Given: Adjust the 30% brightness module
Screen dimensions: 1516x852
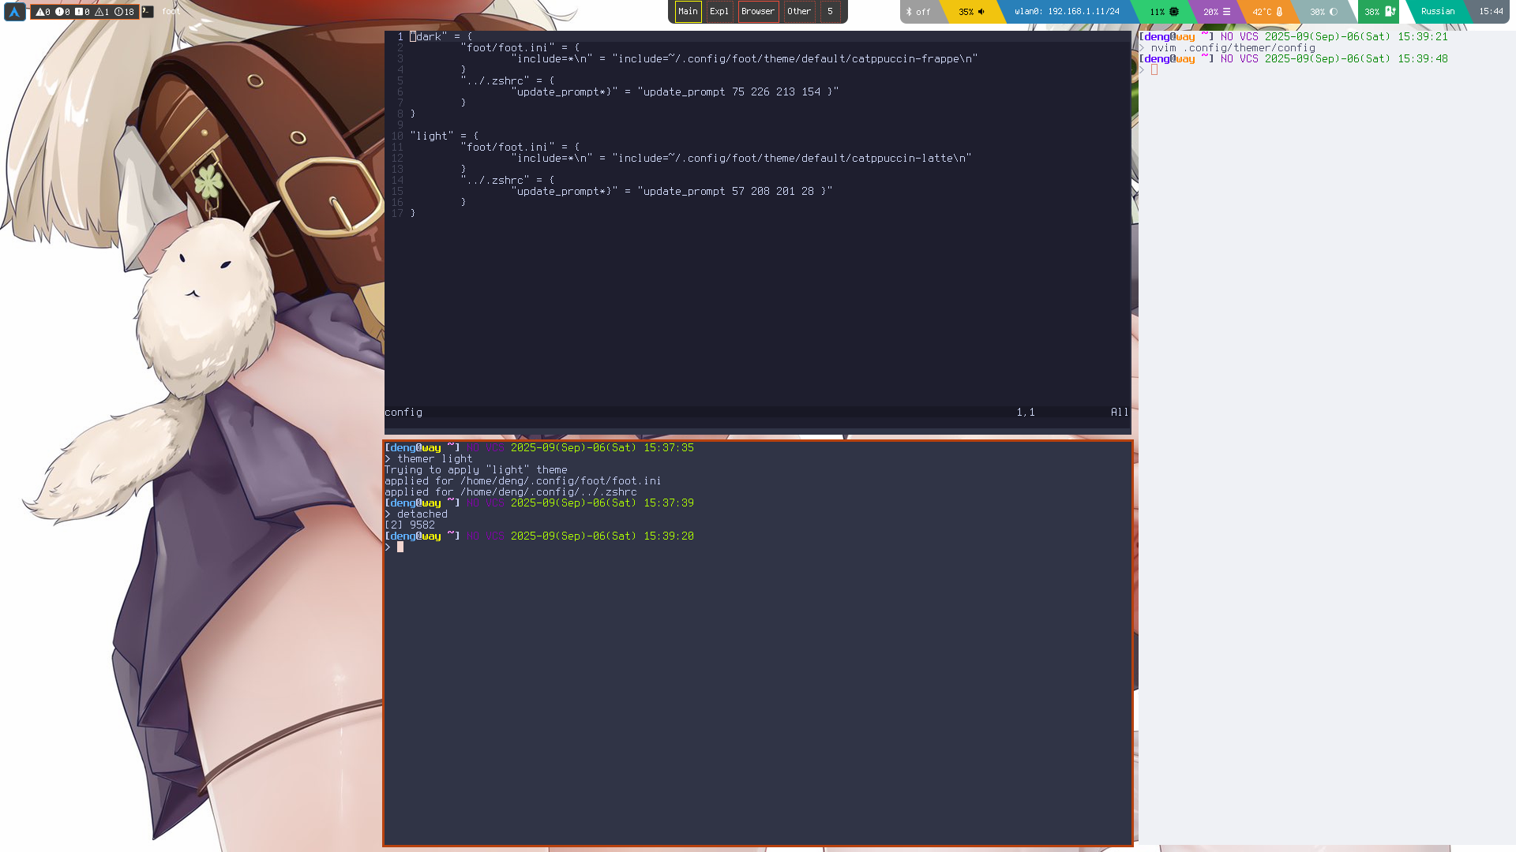Looking at the screenshot, I should 1324,12.
